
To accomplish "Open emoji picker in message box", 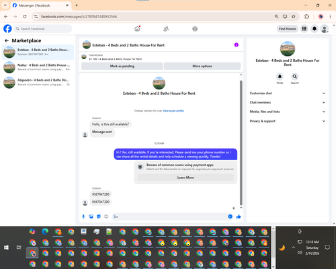I will click(230, 217).
